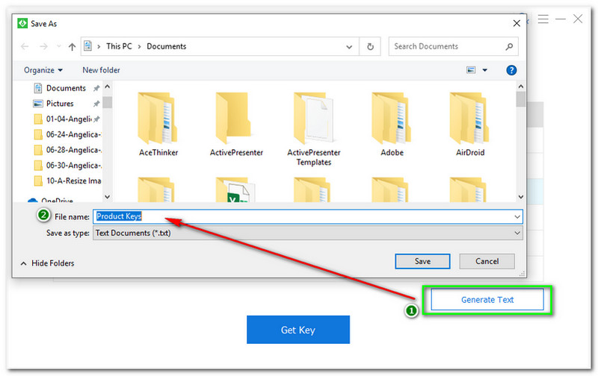Click New folder in the toolbar
The height and width of the screenshot is (376, 598).
(x=100, y=70)
